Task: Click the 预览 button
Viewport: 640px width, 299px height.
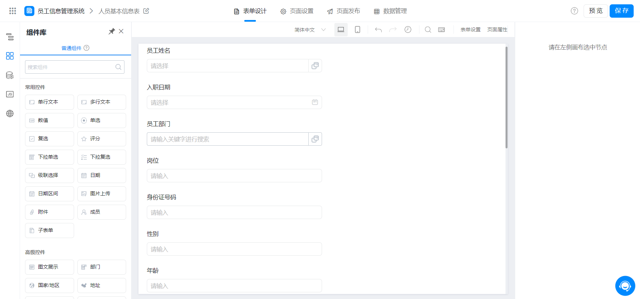Action: (x=596, y=11)
